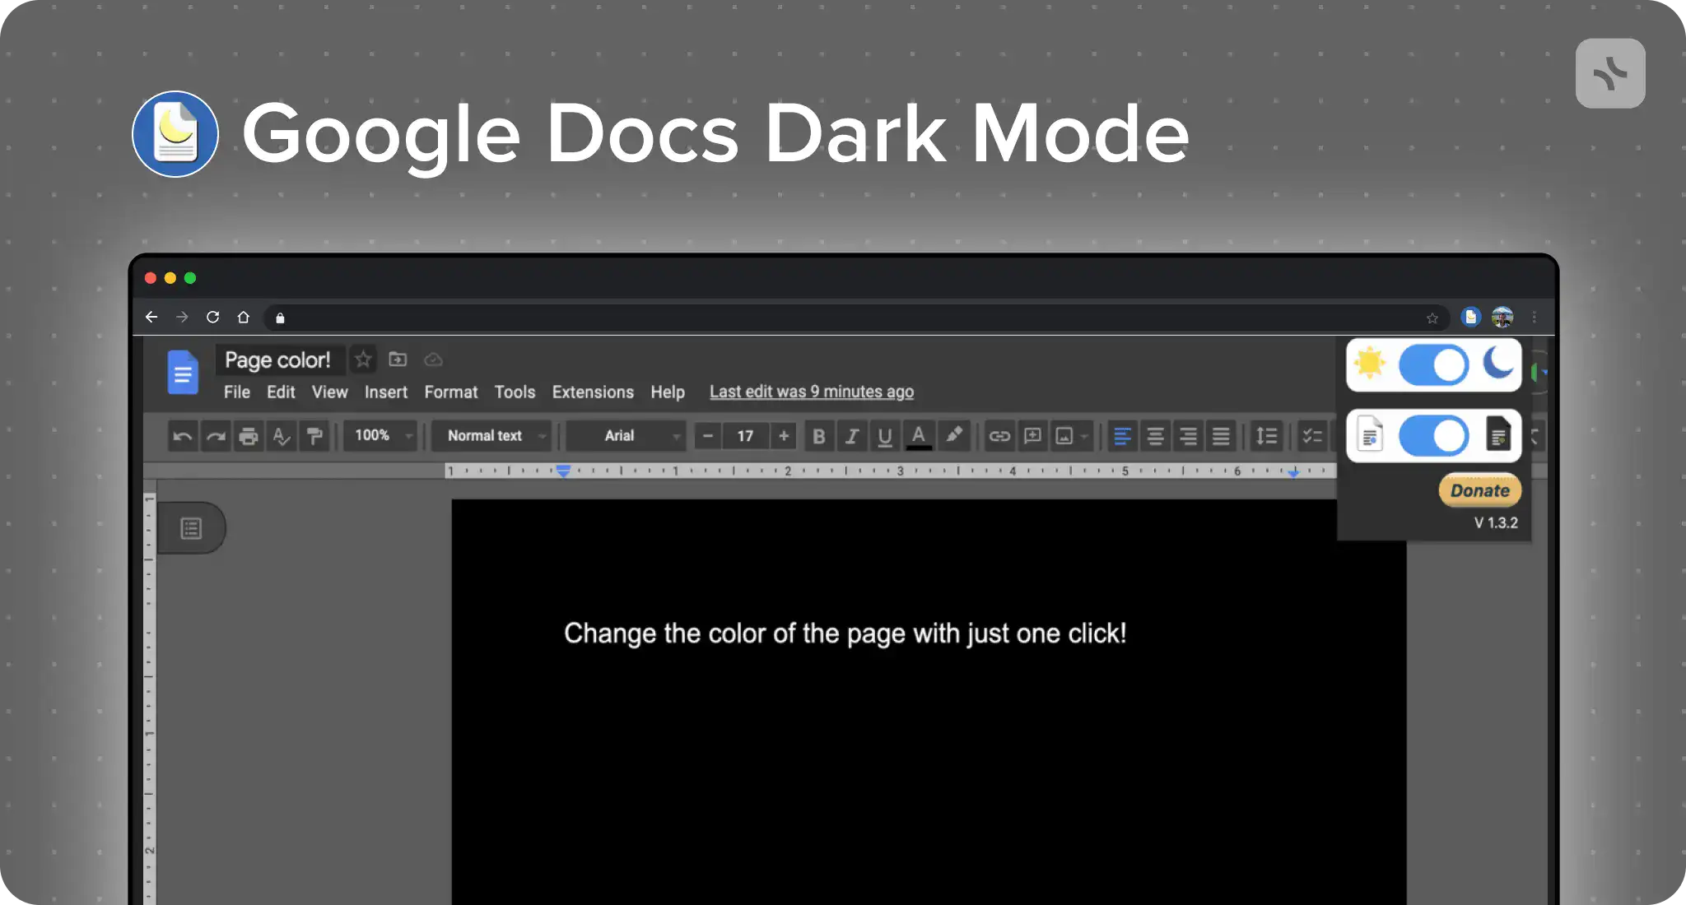Screen dimensions: 1686x905
Task: Toggle the page color dark switch
Action: click(x=1433, y=434)
